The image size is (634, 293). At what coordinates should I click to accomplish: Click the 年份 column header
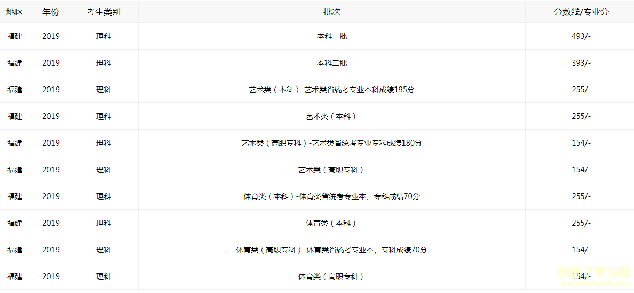[51, 12]
